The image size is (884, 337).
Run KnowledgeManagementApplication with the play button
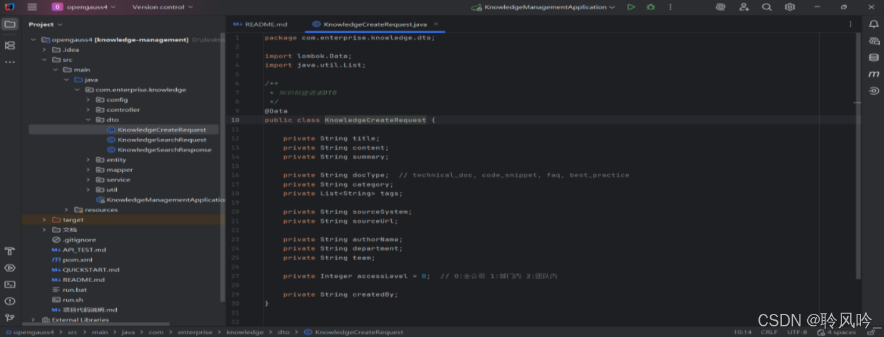coord(631,7)
